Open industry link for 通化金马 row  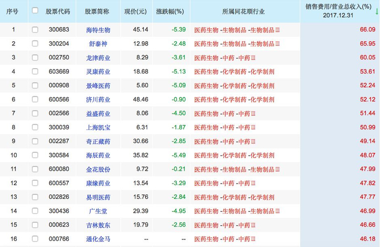point(225,239)
